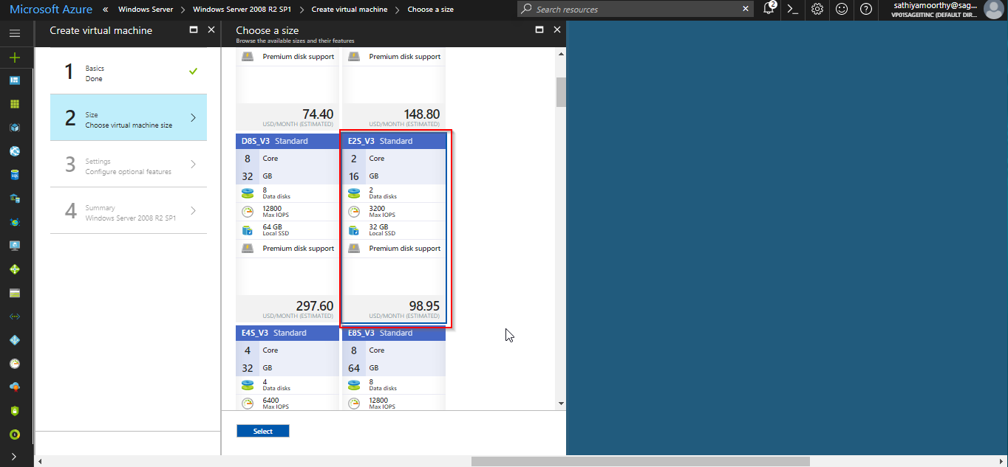The image size is (1008, 467).
Task: Click the green plus New resource icon
Action: (15, 58)
